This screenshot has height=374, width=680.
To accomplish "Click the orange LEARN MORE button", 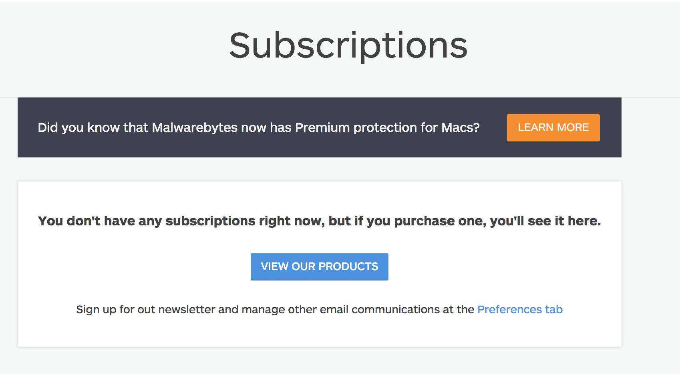I will point(553,128).
